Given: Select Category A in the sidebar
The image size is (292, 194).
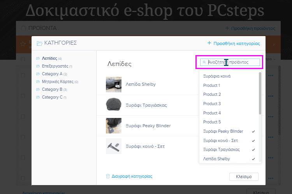Looking at the screenshot, I should (52, 74).
